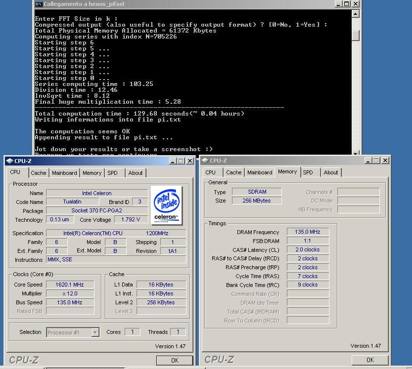The width and height of the screenshot is (412, 369).
Task: Select the CPU tab in left CPU-Z
Action: [x=15, y=172]
